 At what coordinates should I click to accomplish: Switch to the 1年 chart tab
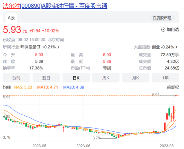[x=166, y=78]
